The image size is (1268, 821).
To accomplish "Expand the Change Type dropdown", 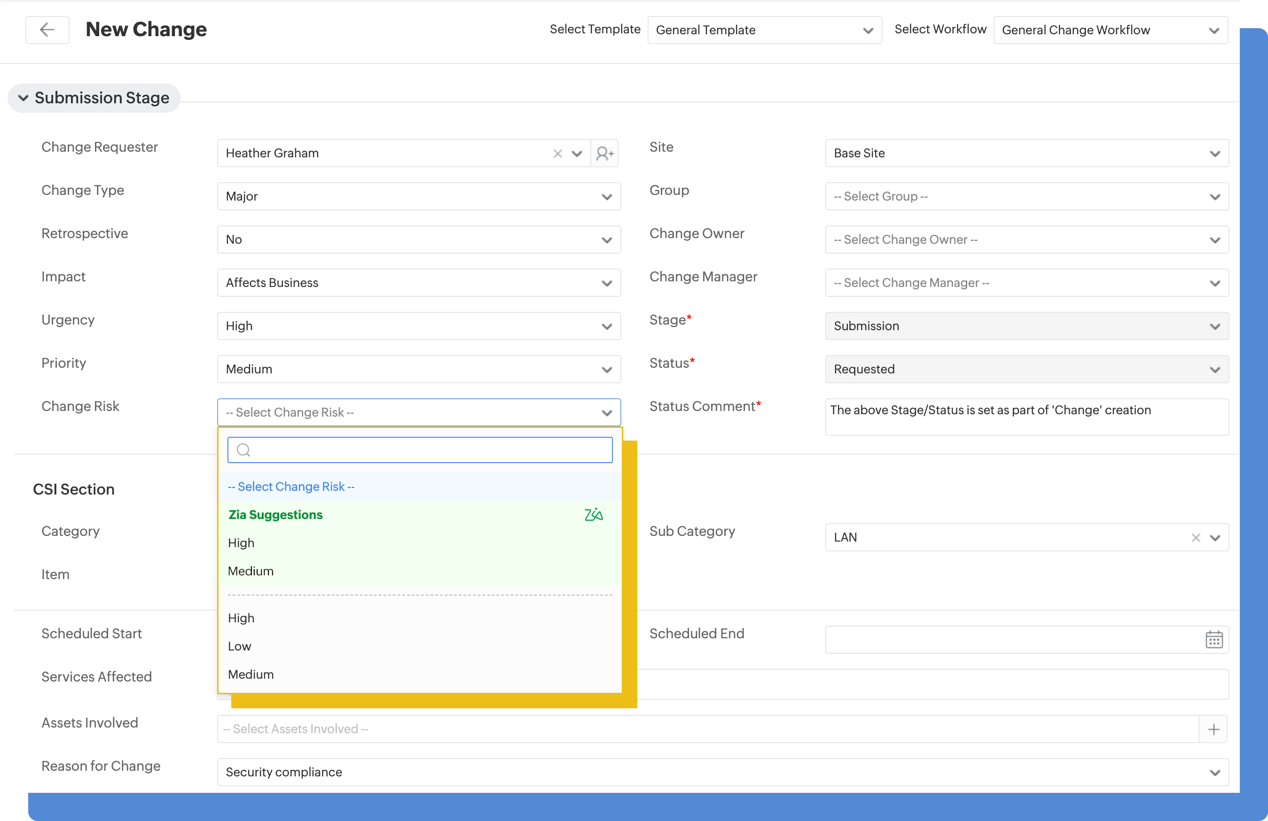I will point(419,196).
